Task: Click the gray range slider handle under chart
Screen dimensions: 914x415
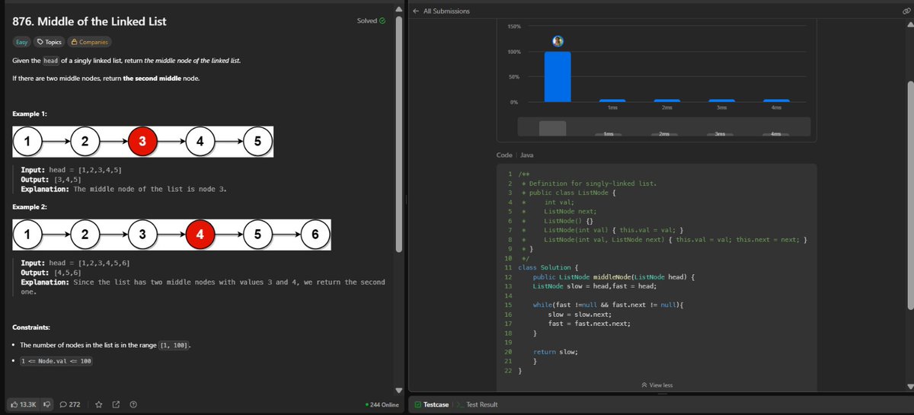Action: [x=553, y=128]
